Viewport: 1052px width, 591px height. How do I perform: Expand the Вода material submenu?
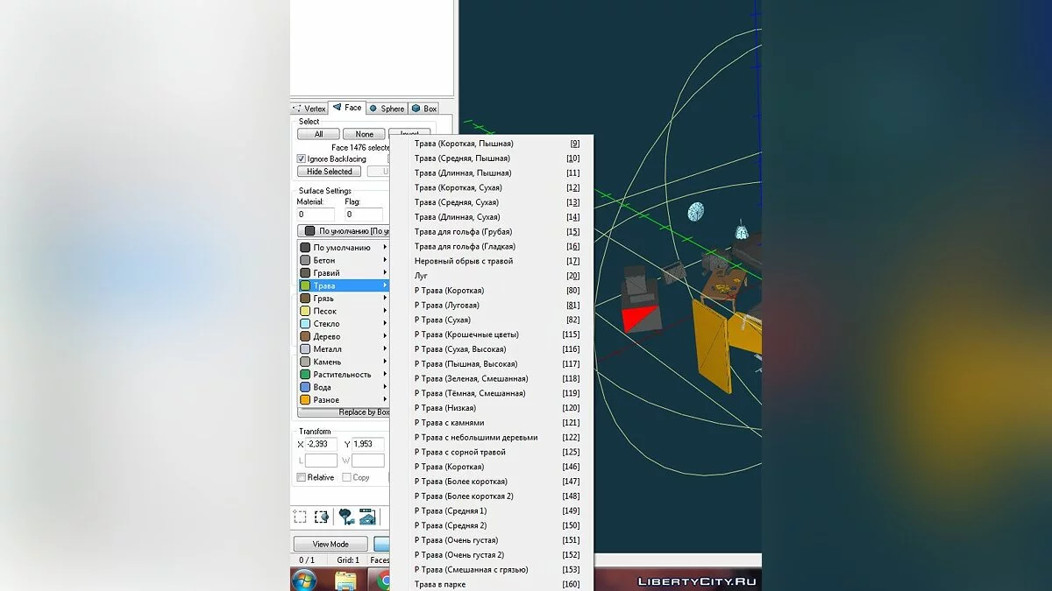(x=342, y=387)
